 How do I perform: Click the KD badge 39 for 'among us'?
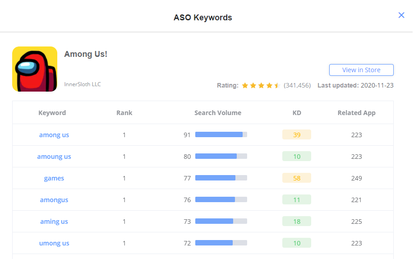tap(296, 134)
